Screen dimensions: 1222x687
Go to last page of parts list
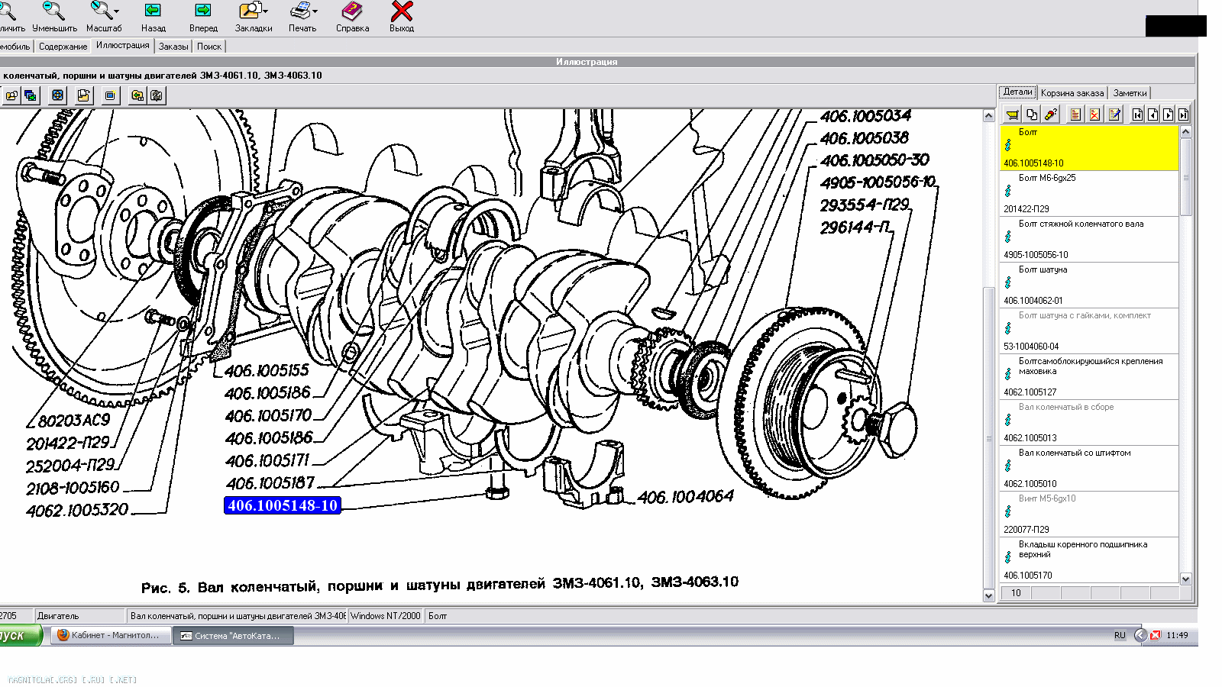point(1183,114)
